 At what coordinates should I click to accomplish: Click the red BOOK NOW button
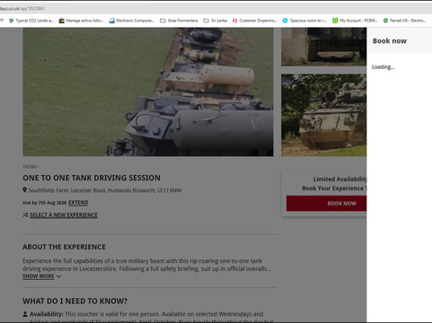coord(326,204)
